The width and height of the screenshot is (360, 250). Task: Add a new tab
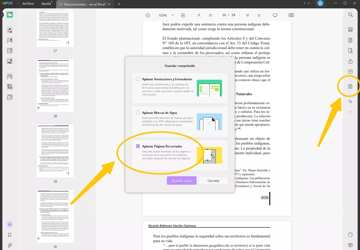pyautogui.click(x=119, y=4)
